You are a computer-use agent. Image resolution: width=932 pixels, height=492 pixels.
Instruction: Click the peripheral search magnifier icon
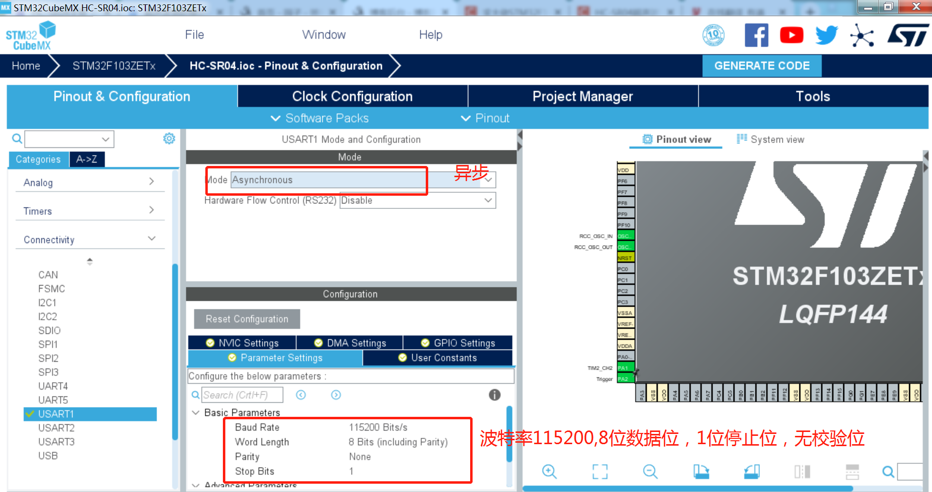point(17,139)
